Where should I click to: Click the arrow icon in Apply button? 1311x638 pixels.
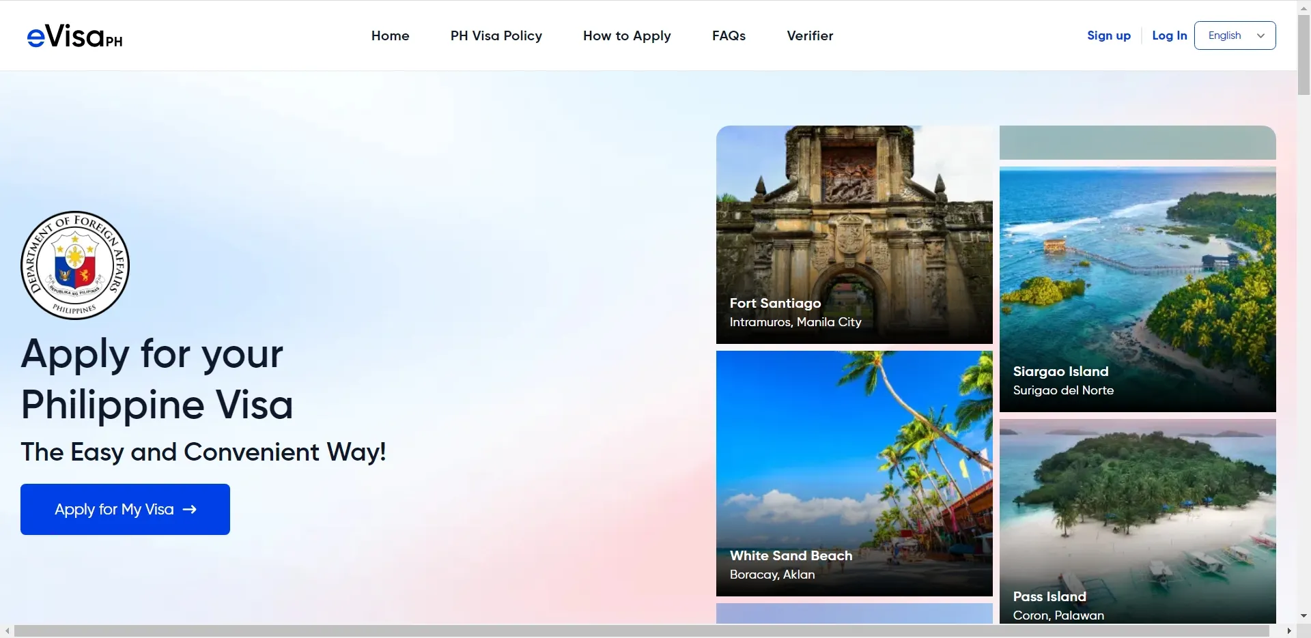pyautogui.click(x=190, y=509)
